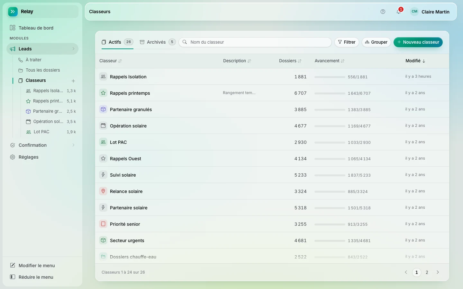Click the Grouper button
The width and height of the screenshot is (463, 289).
(376, 42)
